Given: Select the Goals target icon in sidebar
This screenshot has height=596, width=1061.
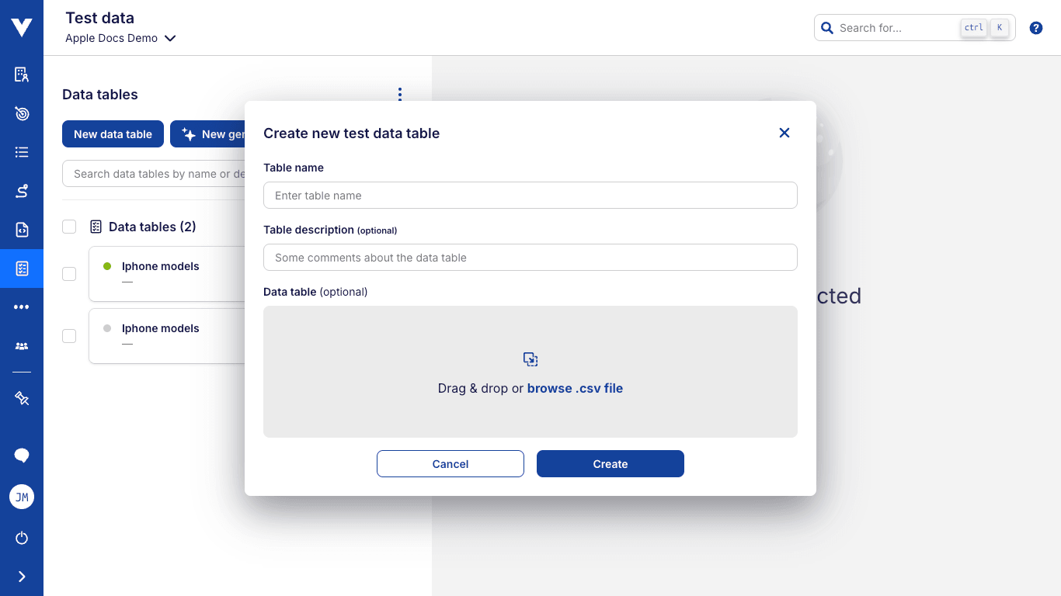Looking at the screenshot, I should click(21, 113).
